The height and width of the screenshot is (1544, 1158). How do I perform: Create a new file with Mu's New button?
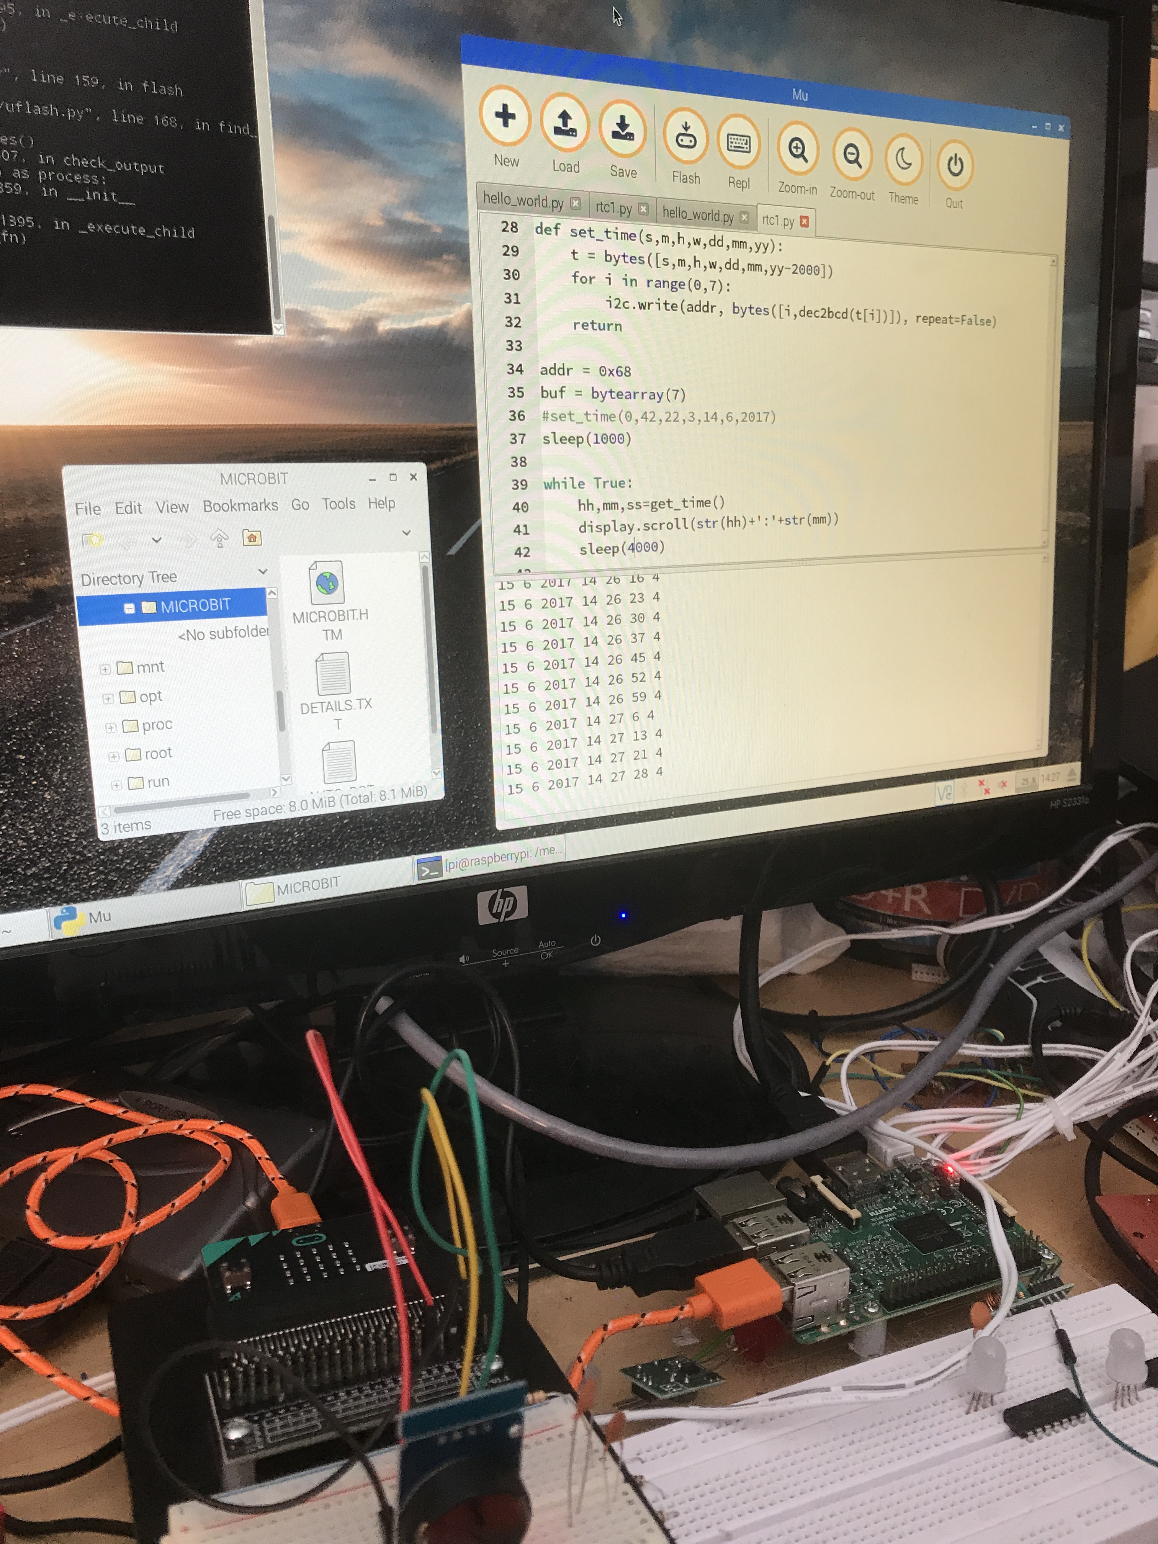click(x=505, y=127)
